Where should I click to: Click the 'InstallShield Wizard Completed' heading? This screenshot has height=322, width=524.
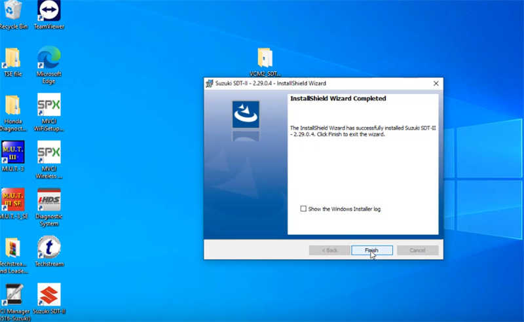pos(338,99)
